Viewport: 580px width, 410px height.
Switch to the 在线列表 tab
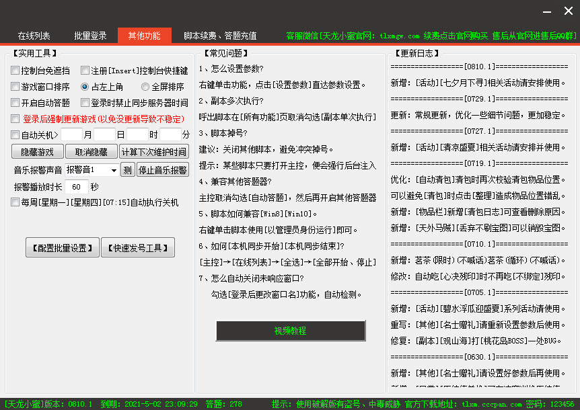tap(34, 36)
